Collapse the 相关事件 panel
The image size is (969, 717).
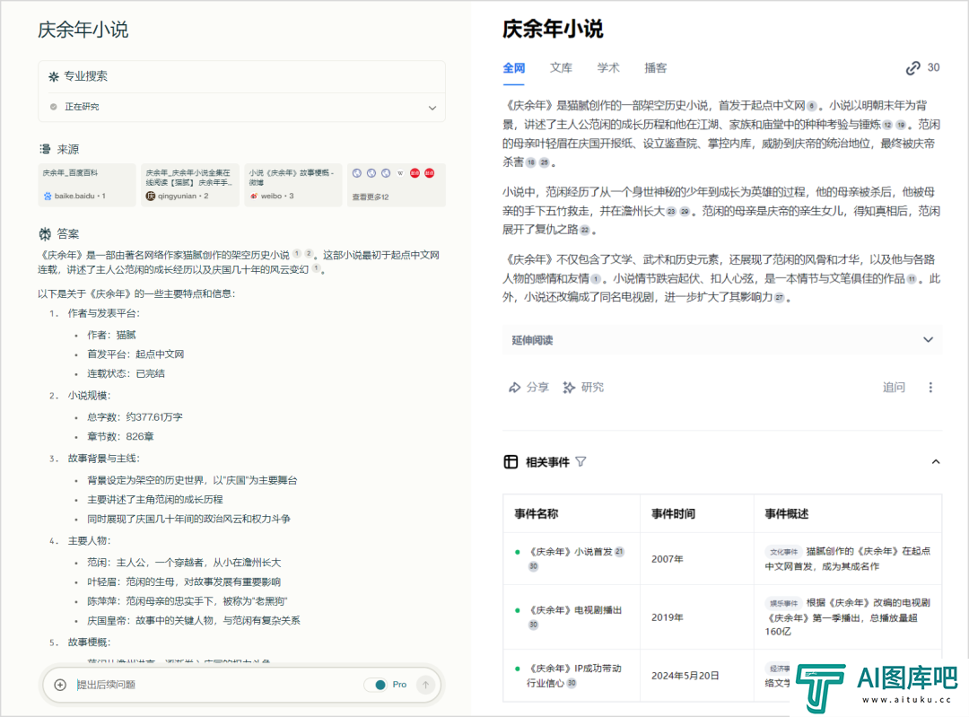[936, 462]
